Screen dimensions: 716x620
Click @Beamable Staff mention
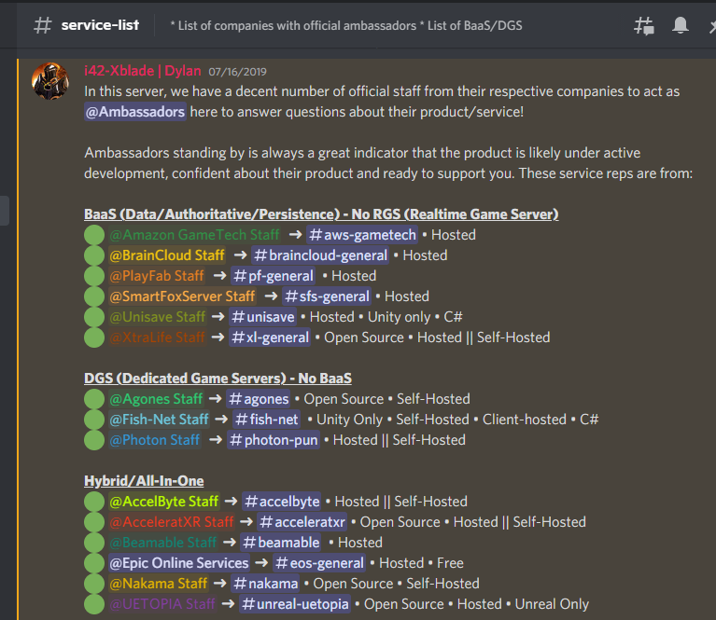(x=163, y=543)
